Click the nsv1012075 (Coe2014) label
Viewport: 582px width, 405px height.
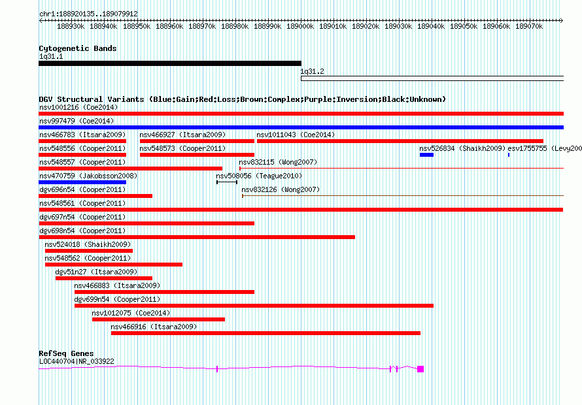click(131, 313)
